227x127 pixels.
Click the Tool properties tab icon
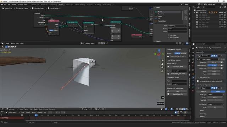tap(193, 49)
